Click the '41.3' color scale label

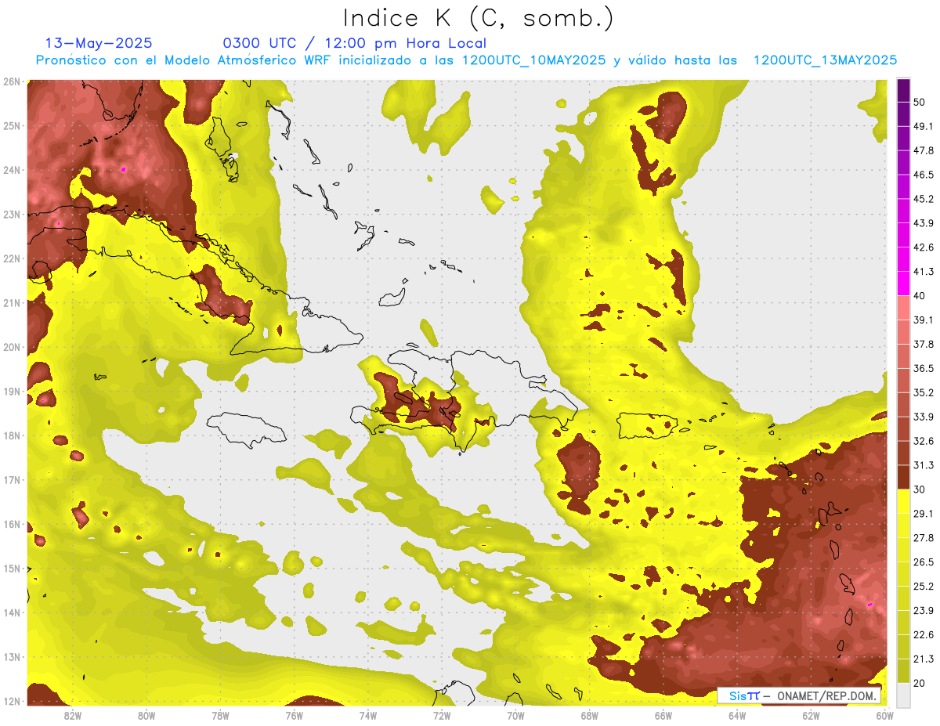(924, 272)
